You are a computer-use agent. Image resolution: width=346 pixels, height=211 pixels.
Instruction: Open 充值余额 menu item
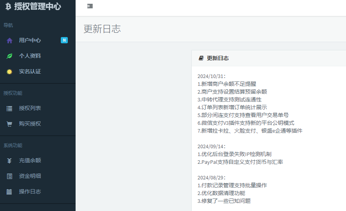(x=30, y=160)
